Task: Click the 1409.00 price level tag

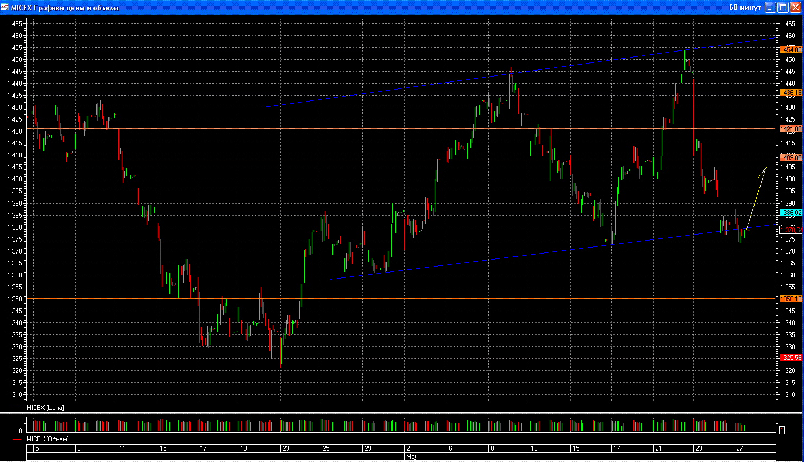Action: pyautogui.click(x=790, y=157)
